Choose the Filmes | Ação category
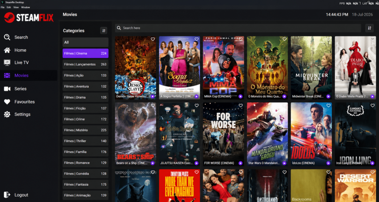This screenshot has height=202, width=379. (x=85, y=75)
